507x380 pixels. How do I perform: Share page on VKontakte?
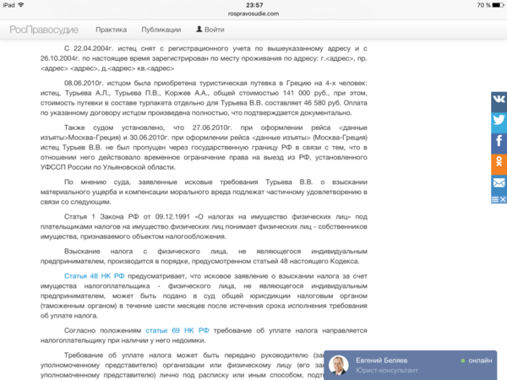(499, 100)
